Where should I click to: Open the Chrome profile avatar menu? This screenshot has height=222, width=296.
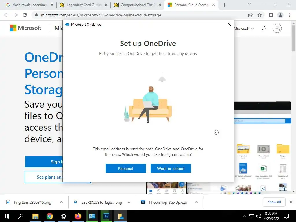(x=280, y=15)
